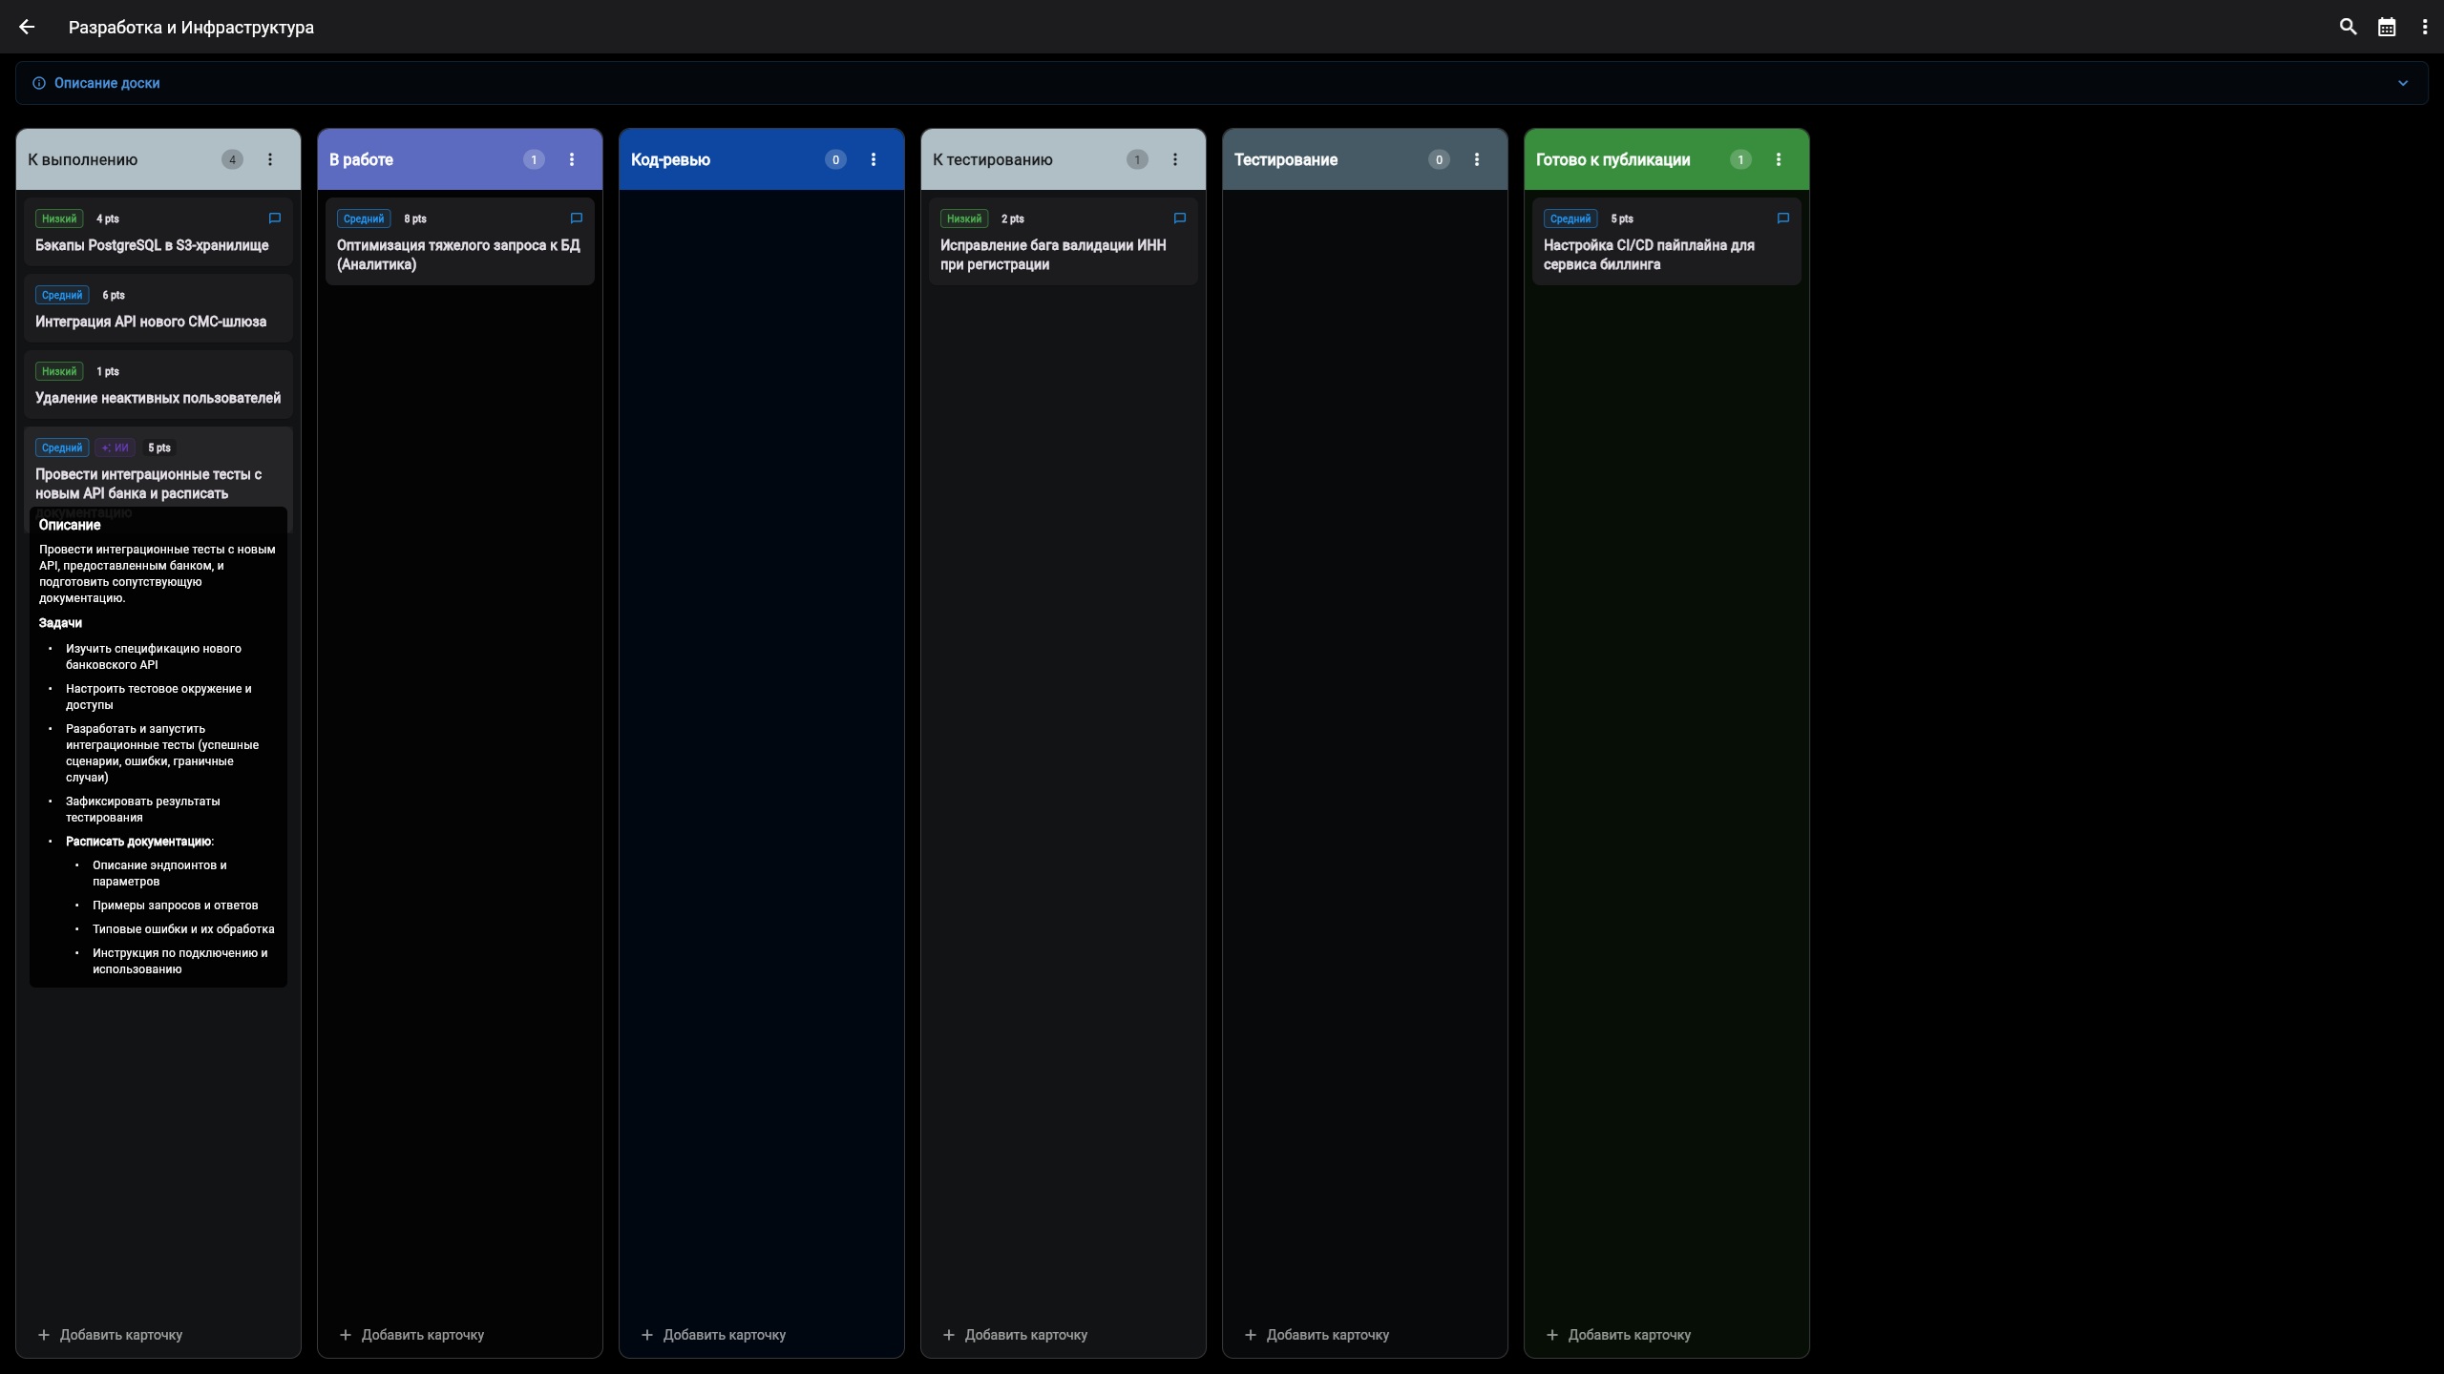
Task: Add a card to Код-ревью column
Action: tap(713, 1335)
